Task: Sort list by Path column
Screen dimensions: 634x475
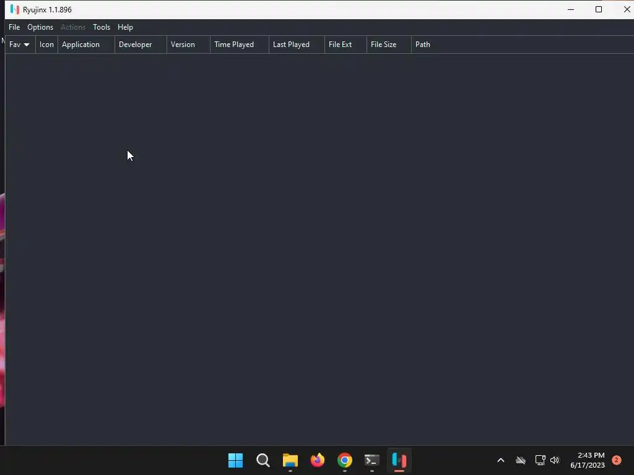Action: [x=521, y=45]
